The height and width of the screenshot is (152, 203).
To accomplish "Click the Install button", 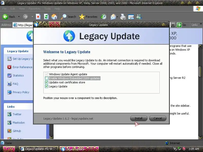I will click(x=139, y=118).
